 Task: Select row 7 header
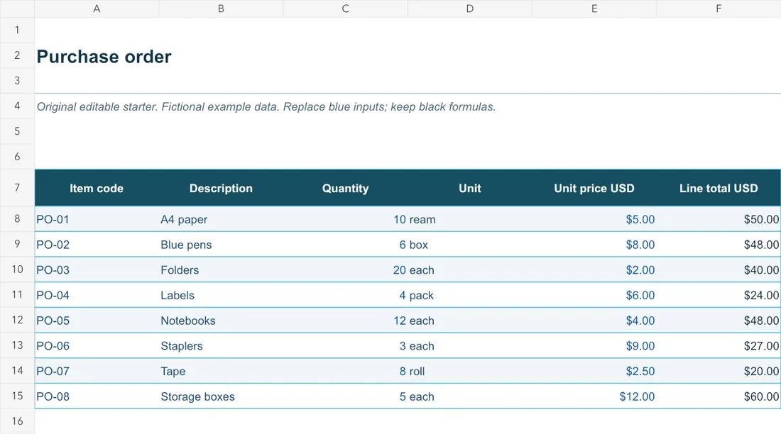(x=18, y=188)
